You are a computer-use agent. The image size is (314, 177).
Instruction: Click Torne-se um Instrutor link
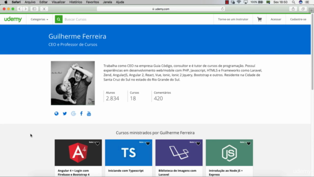233,19
